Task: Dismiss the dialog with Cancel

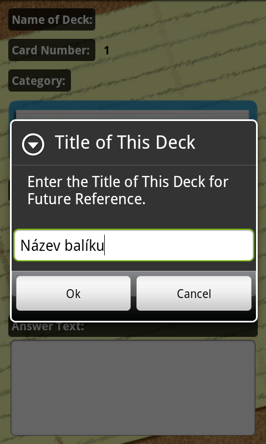Action: pos(194,294)
